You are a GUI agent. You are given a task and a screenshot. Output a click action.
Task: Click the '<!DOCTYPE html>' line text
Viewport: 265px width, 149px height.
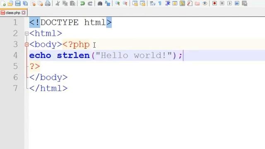point(70,22)
